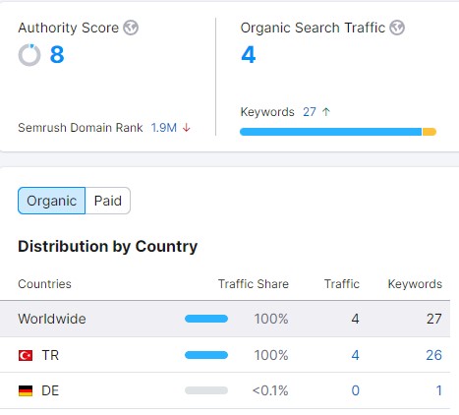
Task: Click the Turkey flag icon
Action: click(26, 355)
